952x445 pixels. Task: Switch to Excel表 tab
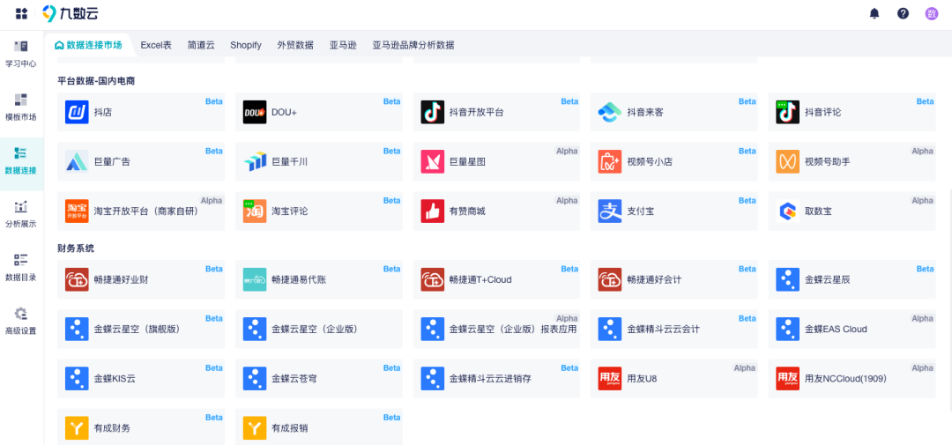(x=156, y=45)
